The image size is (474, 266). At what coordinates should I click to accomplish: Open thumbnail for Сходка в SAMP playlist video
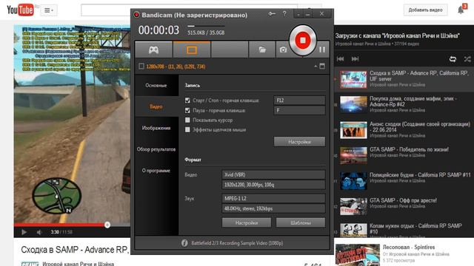[x=353, y=79]
